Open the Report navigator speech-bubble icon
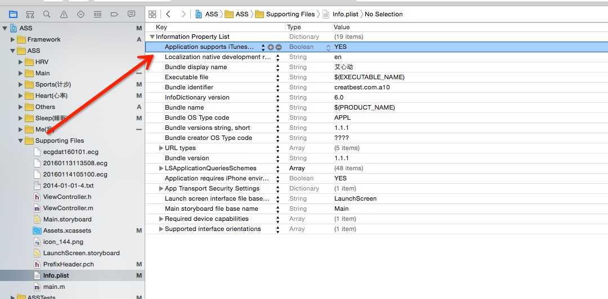The width and height of the screenshot is (608, 299). click(x=131, y=14)
